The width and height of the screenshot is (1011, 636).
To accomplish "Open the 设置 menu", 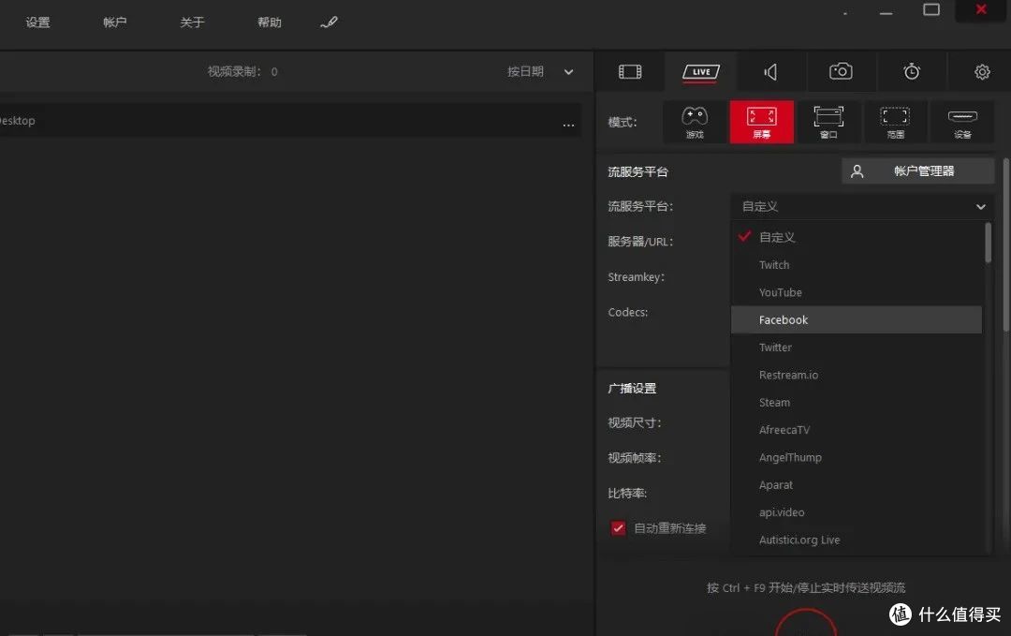I will (x=37, y=22).
